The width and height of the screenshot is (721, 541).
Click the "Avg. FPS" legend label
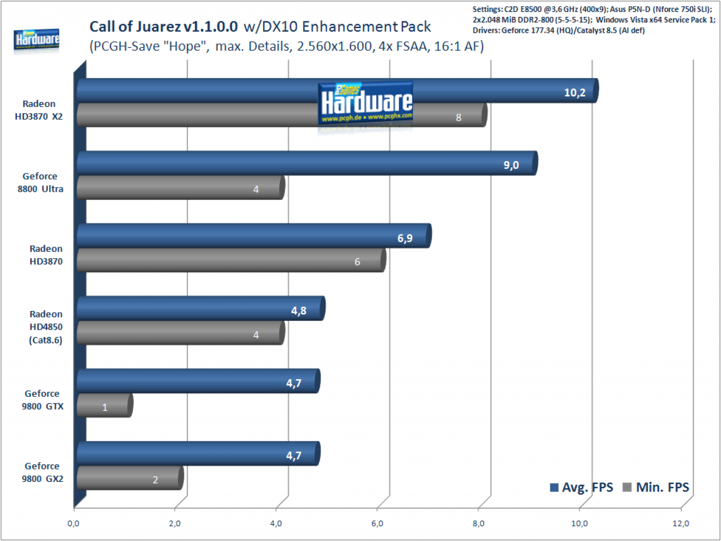tap(588, 487)
